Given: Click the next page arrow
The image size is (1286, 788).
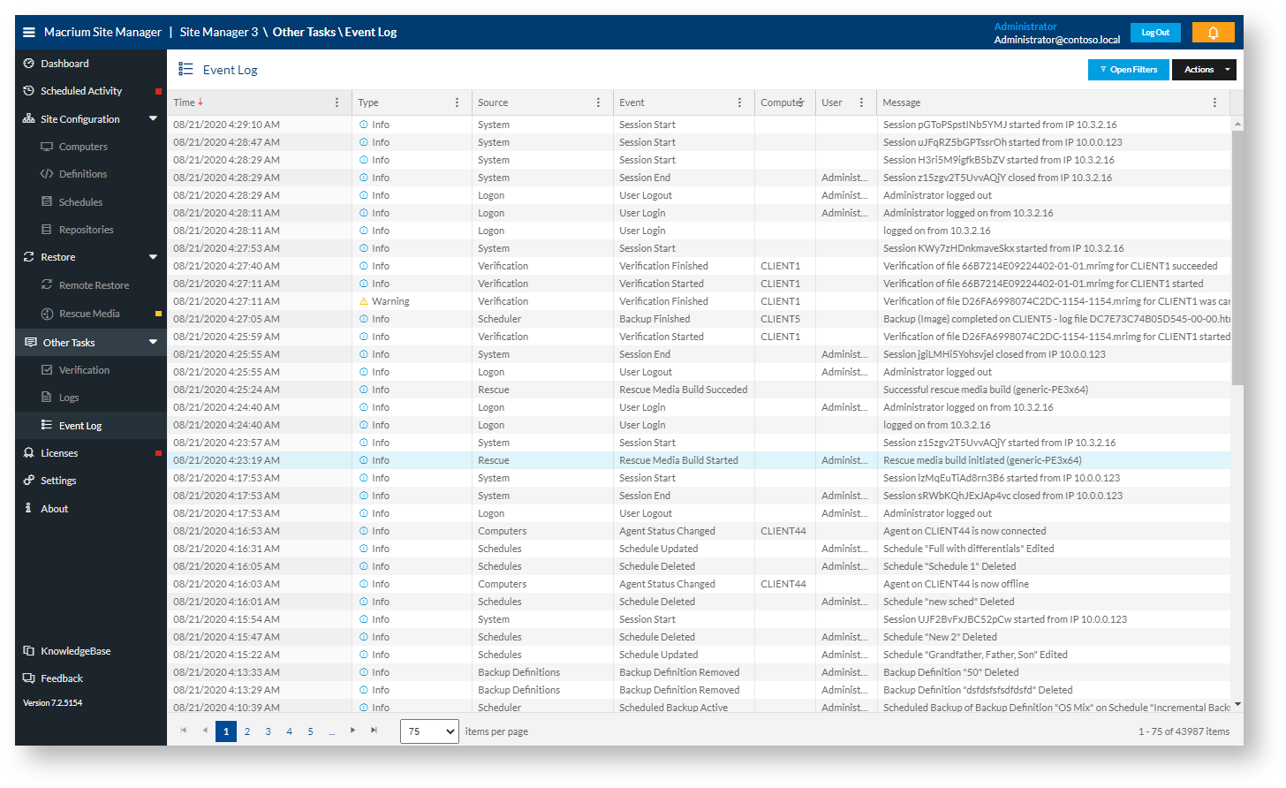Looking at the screenshot, I should [x=352, y=731].
